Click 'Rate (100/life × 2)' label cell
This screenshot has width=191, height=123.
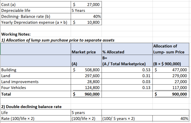coord(36,118)
